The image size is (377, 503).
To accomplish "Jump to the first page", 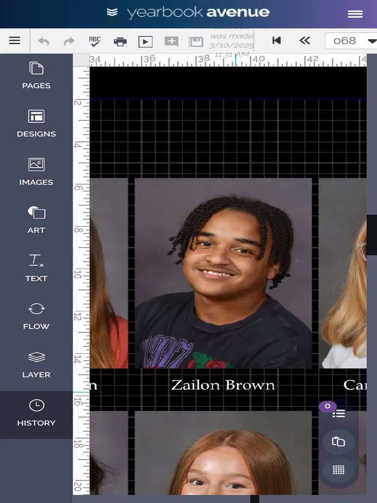I will pos(276,40).
